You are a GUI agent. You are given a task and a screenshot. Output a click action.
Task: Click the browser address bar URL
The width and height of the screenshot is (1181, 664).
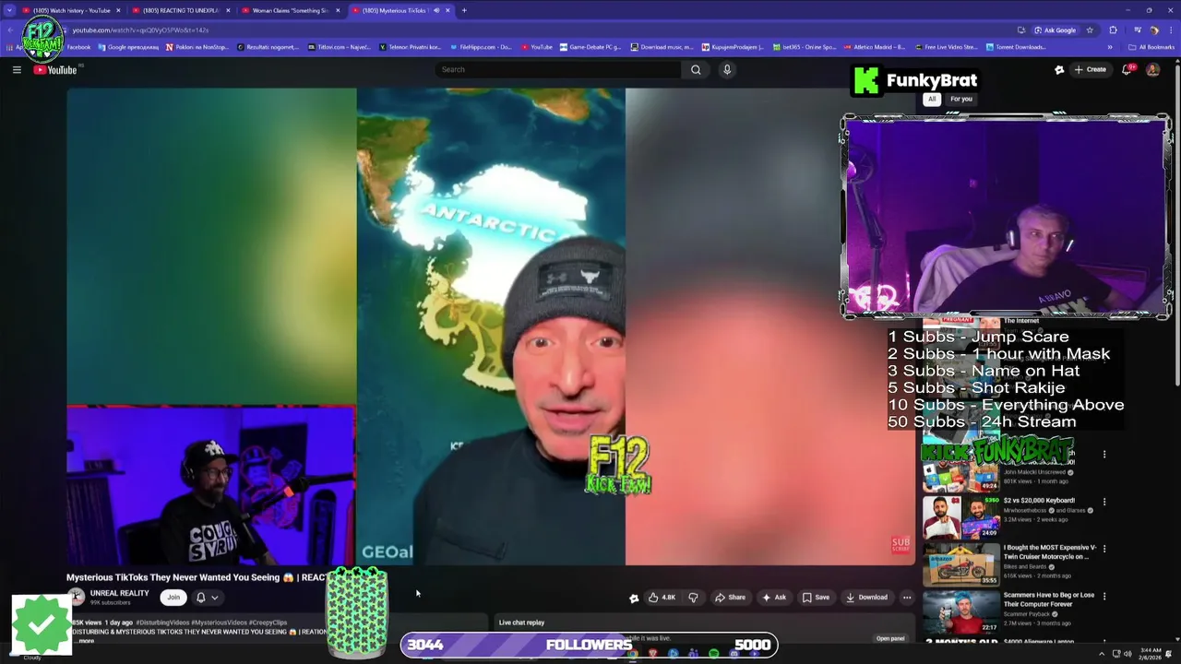[140, 30]
